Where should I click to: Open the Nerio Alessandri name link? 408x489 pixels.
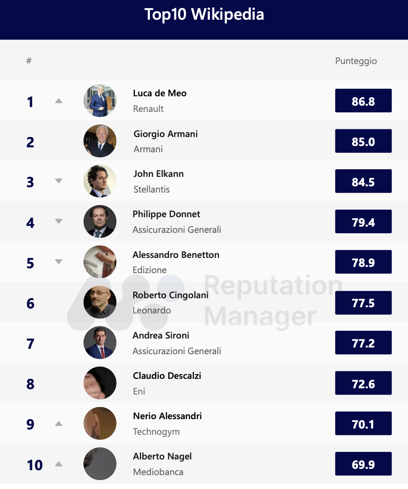tap(167, 416)
